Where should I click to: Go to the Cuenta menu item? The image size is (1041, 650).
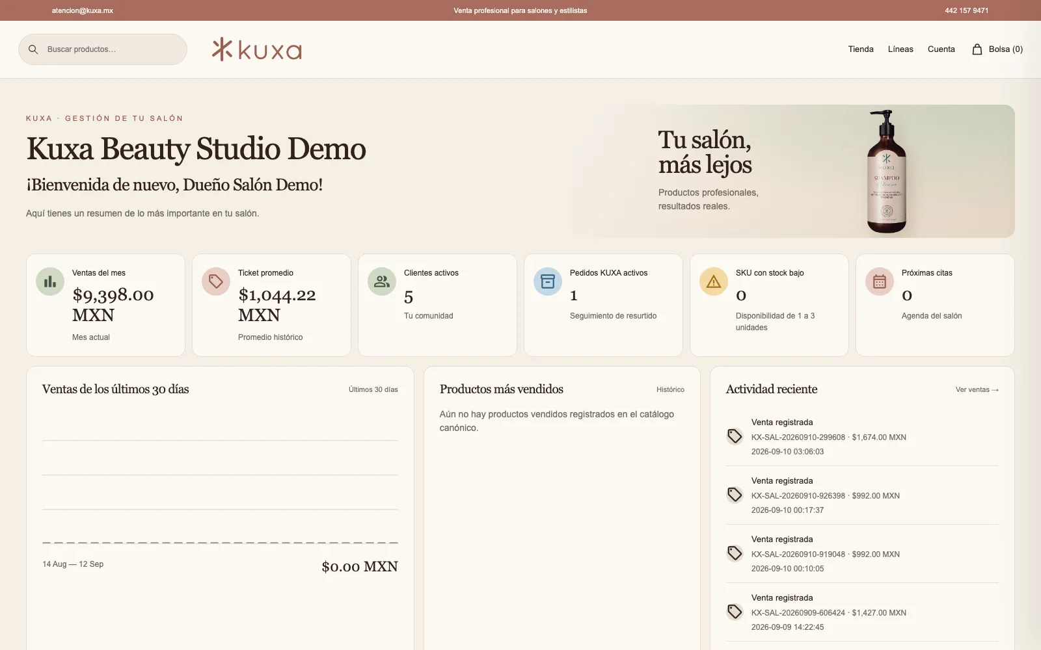click(941, 49)
